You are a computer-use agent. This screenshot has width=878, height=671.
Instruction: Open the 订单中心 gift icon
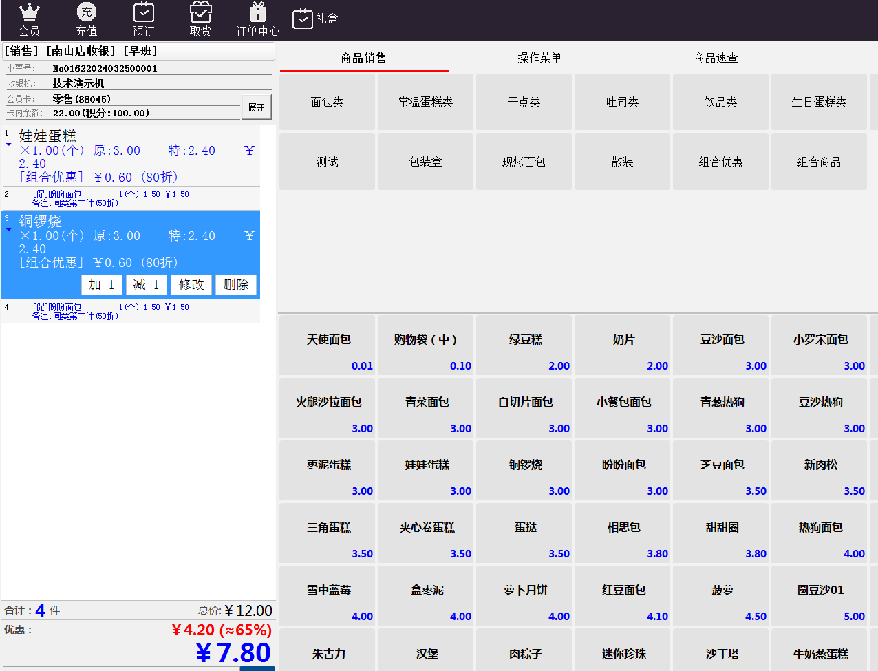pyautogui.click(x=257, y=12)
